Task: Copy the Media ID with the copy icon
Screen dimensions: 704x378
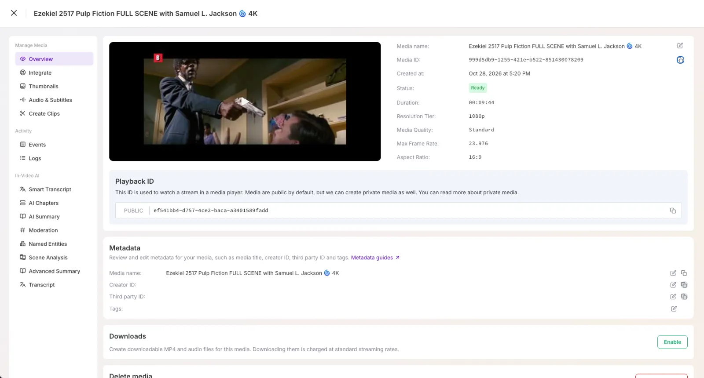Action: pyautogui.click(x=680, y=60)
